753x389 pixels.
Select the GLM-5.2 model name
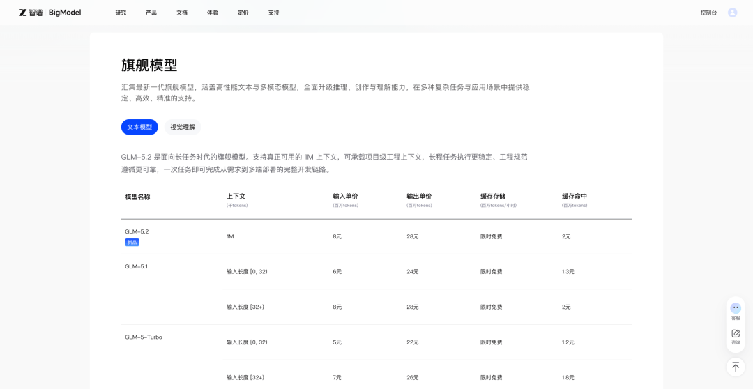[137, 231]
